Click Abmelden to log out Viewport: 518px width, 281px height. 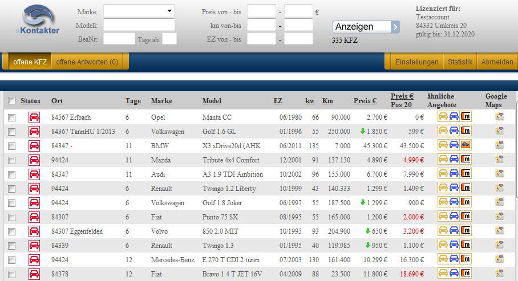pyautogui.click(x=497, y=62)
